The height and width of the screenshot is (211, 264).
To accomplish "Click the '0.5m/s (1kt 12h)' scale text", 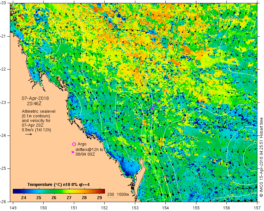I will [x=36, y=130].
